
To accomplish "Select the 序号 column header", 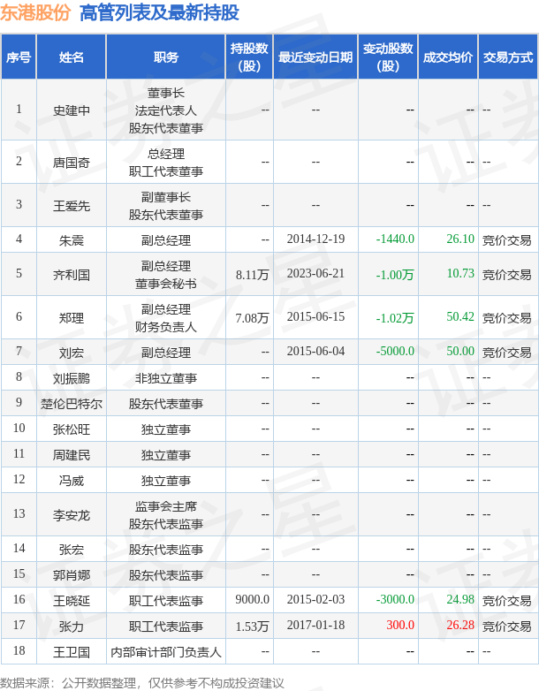I will click(x=19, y=57).
